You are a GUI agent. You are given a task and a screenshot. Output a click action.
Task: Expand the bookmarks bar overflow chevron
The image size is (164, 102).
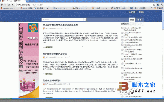[x=152, y=8]
